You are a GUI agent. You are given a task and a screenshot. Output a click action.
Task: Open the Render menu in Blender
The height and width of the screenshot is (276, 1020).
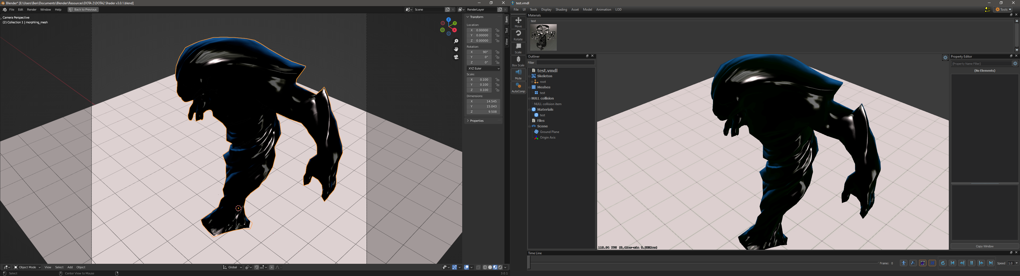pos(32,10)
